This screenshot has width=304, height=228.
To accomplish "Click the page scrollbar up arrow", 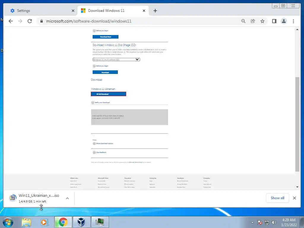I will [297, 29].
